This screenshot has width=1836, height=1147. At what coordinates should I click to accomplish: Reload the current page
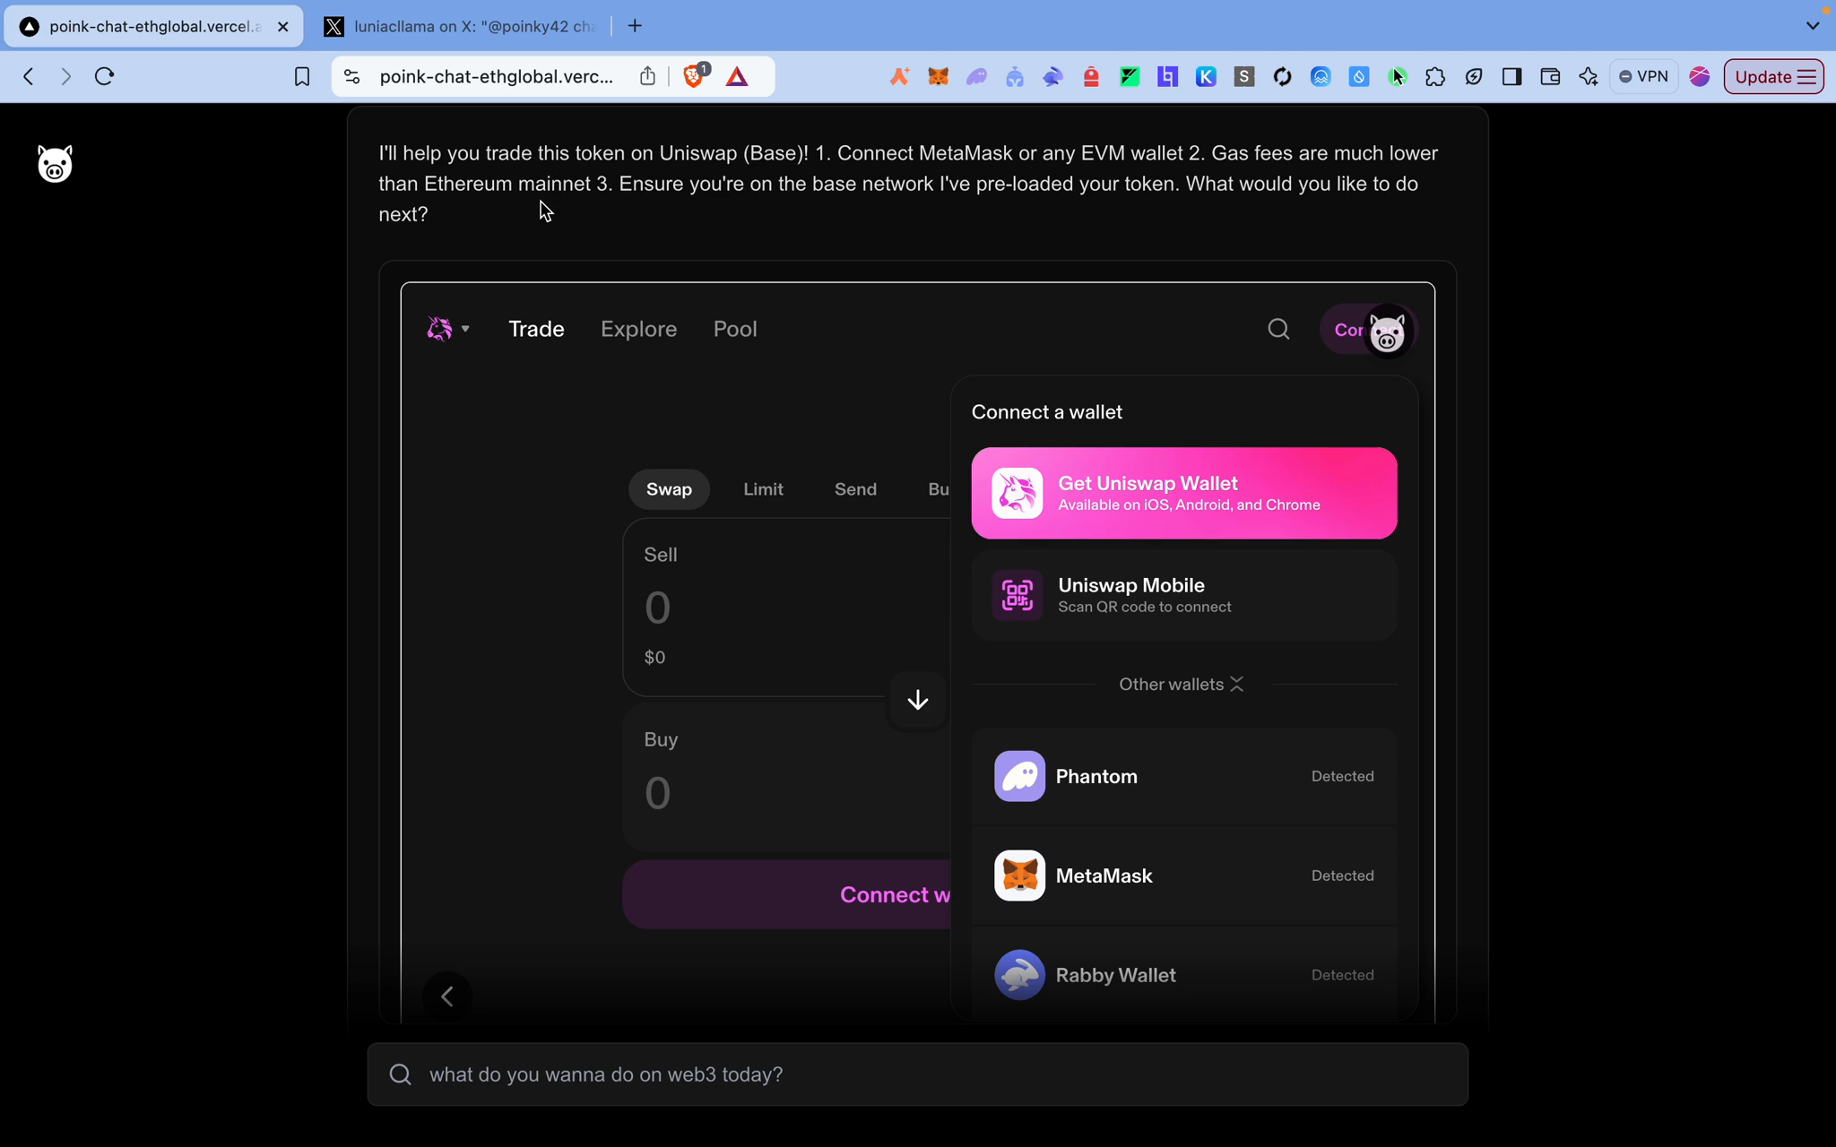point(105,77)
